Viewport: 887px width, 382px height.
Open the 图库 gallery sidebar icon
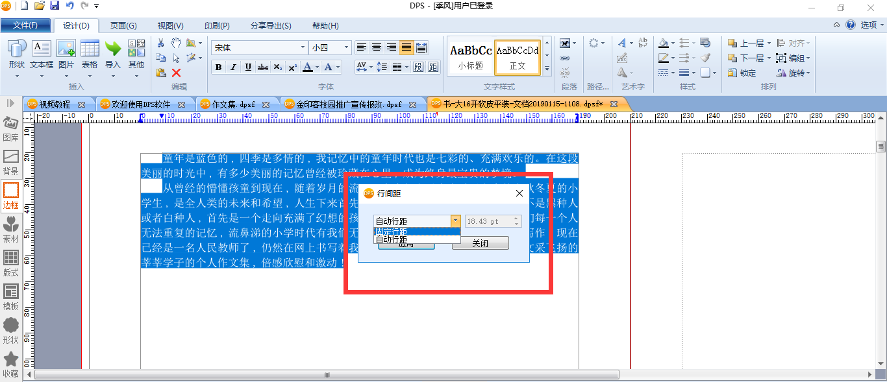tap(11, 129)
